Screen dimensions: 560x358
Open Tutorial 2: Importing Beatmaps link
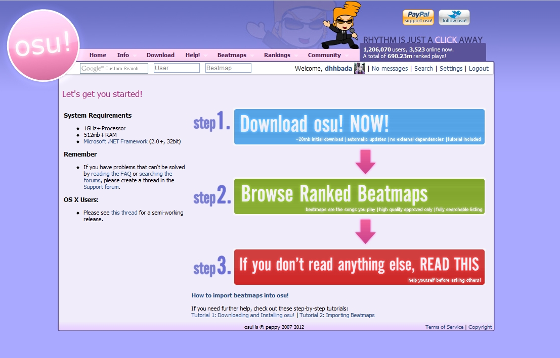337,315
